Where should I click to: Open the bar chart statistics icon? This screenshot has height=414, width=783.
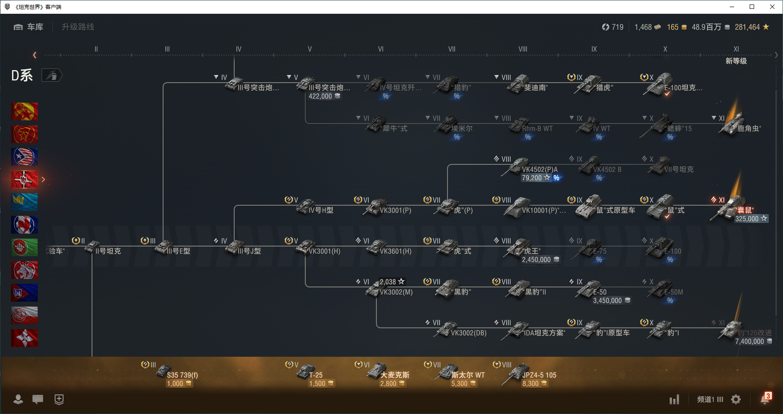pyautogui.click(x=674, y=400)
